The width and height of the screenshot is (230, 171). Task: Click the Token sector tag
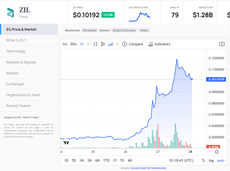[x=144, y=30]
